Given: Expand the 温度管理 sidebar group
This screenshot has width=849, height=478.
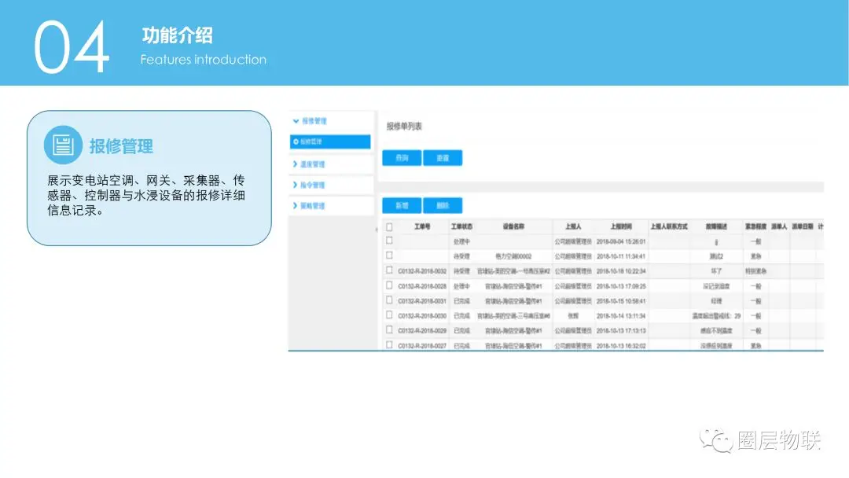Looking at the screenshot, I should point(309,164).
